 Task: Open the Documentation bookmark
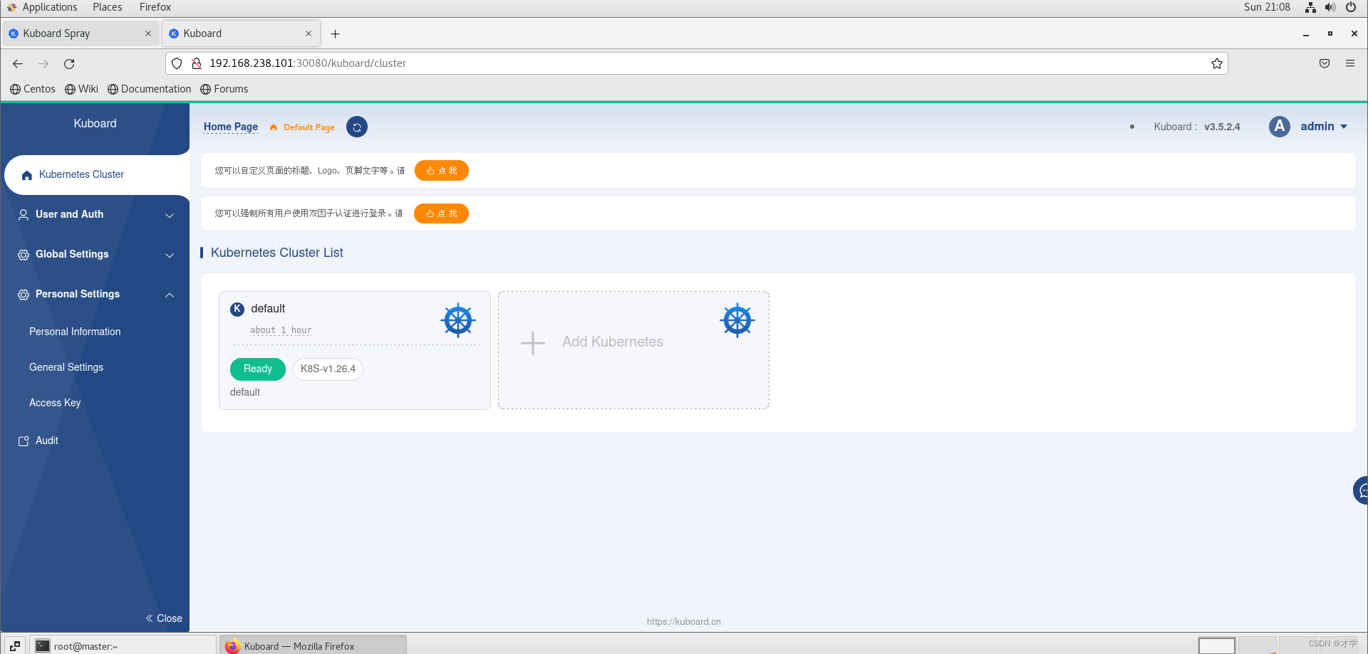click(x=150, y=89)
